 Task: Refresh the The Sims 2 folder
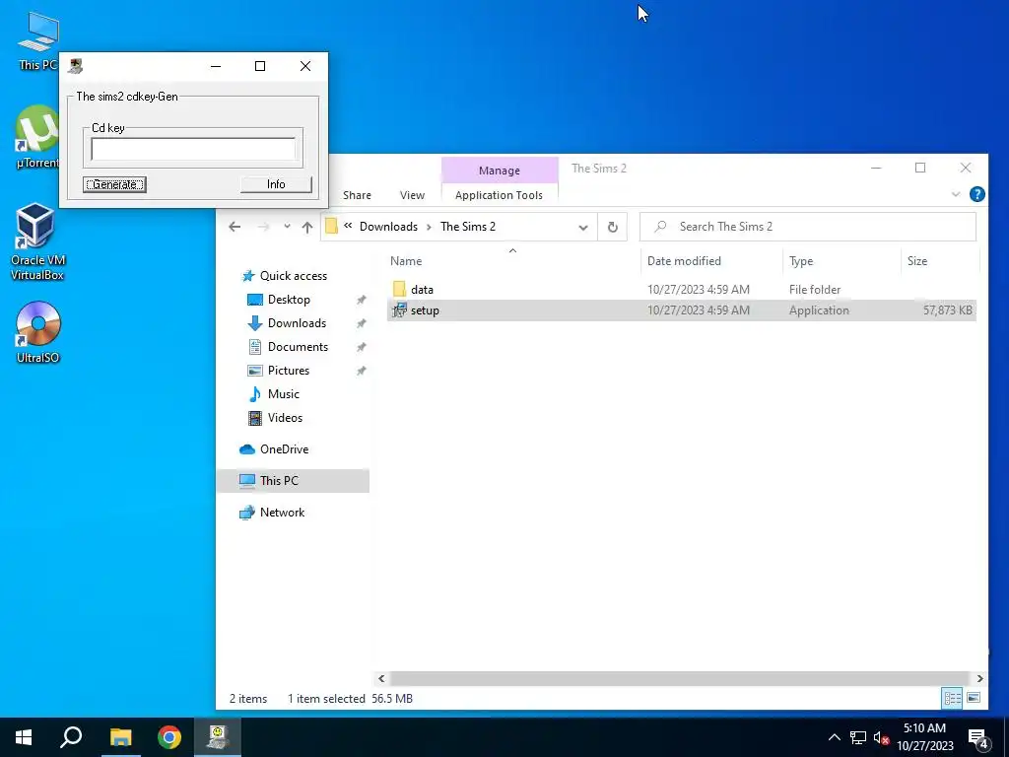pyautogui.click(x=613, y=228)
